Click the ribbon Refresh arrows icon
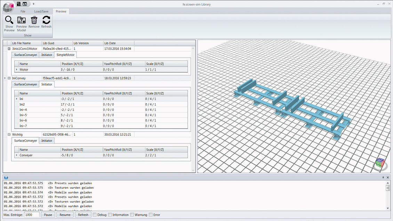393x221 pixels. click(46, 20)
